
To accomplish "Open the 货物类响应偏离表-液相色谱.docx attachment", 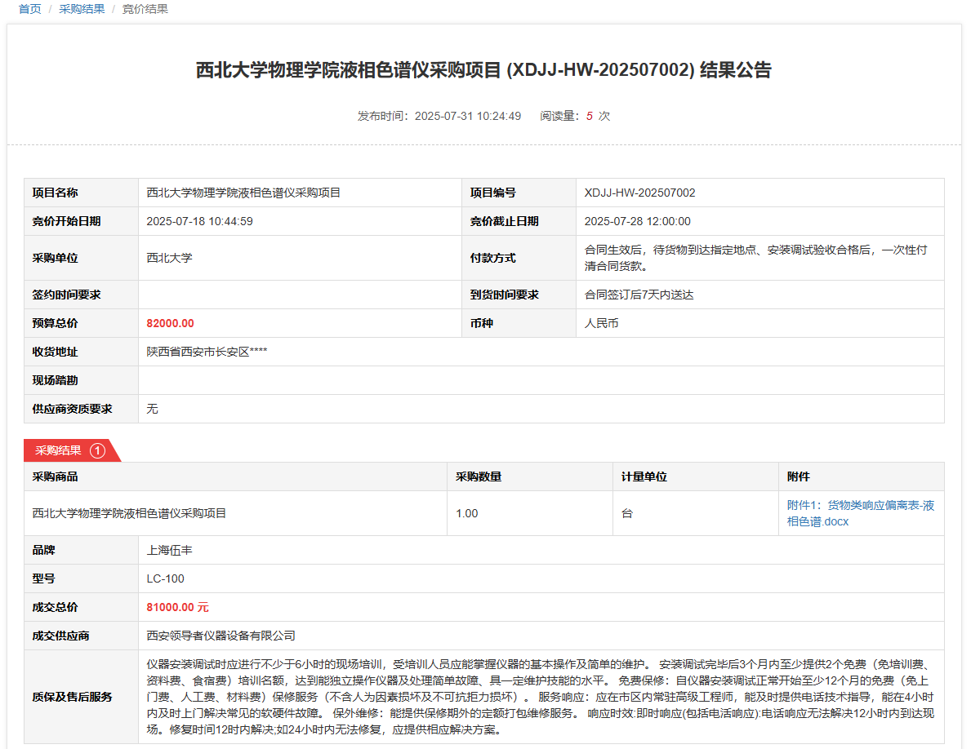I will [x=860, y=513].
